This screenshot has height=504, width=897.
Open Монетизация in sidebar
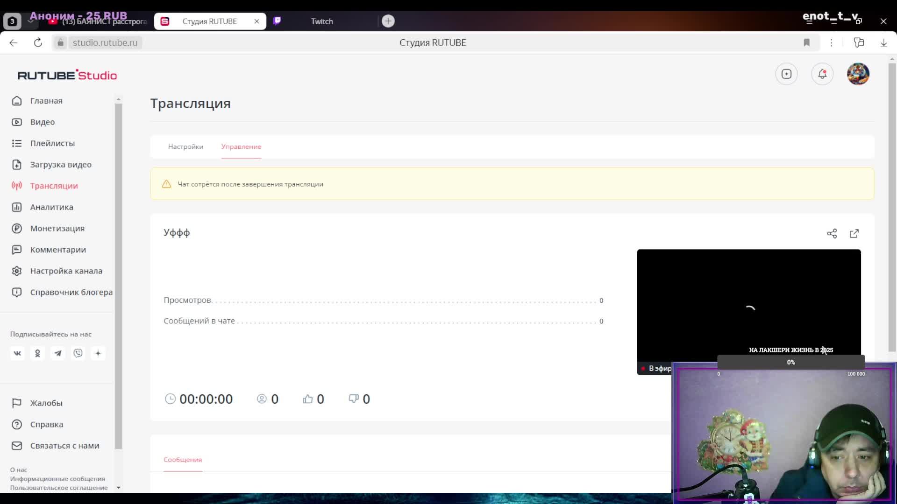coord(57,228)
